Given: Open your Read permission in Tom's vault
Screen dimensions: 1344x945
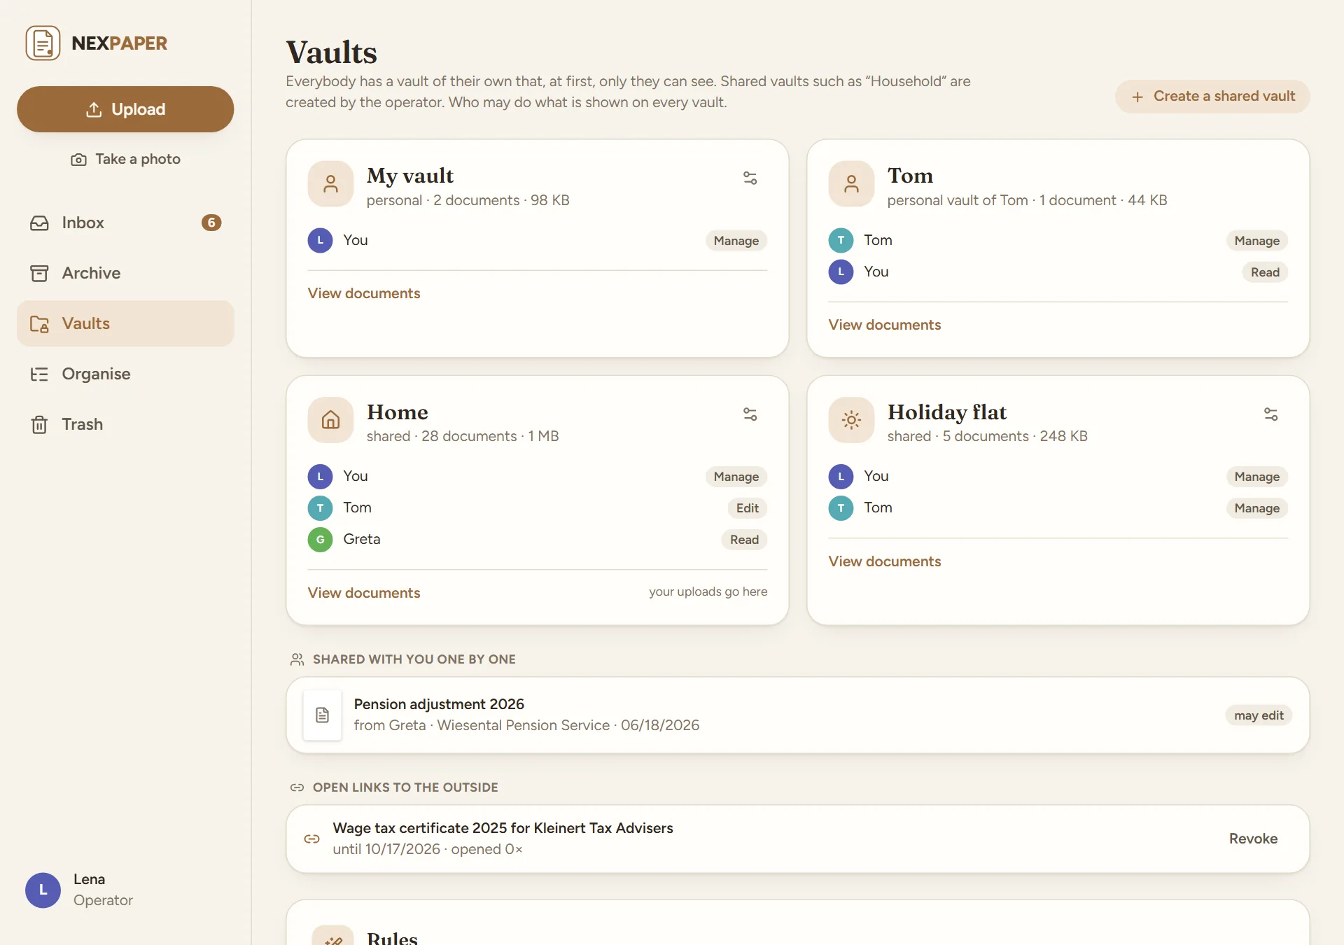Looking at the screenshot, I should point(1265,272).
